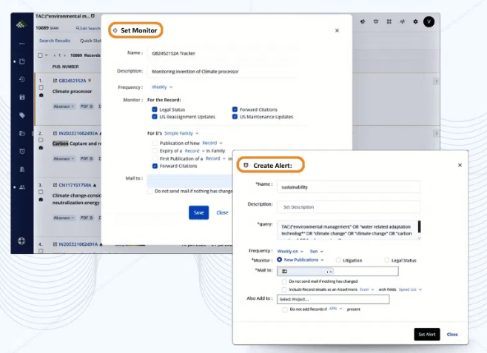Open the users group icon in sidebar
Viewport: 487px width, 353px height.
[22, 187]
